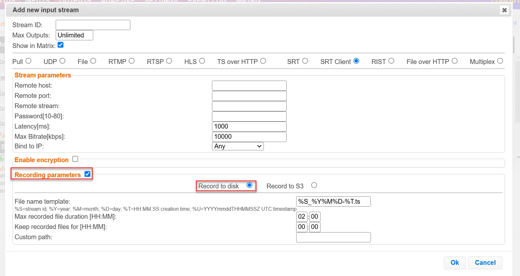Select the UDP input type
The image size is (520, 276).
62,61
